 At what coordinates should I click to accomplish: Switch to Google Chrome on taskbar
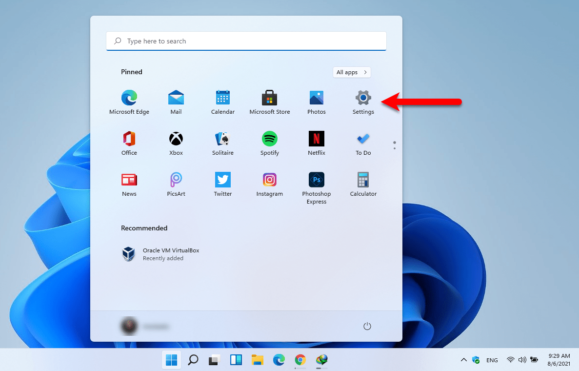300,360
